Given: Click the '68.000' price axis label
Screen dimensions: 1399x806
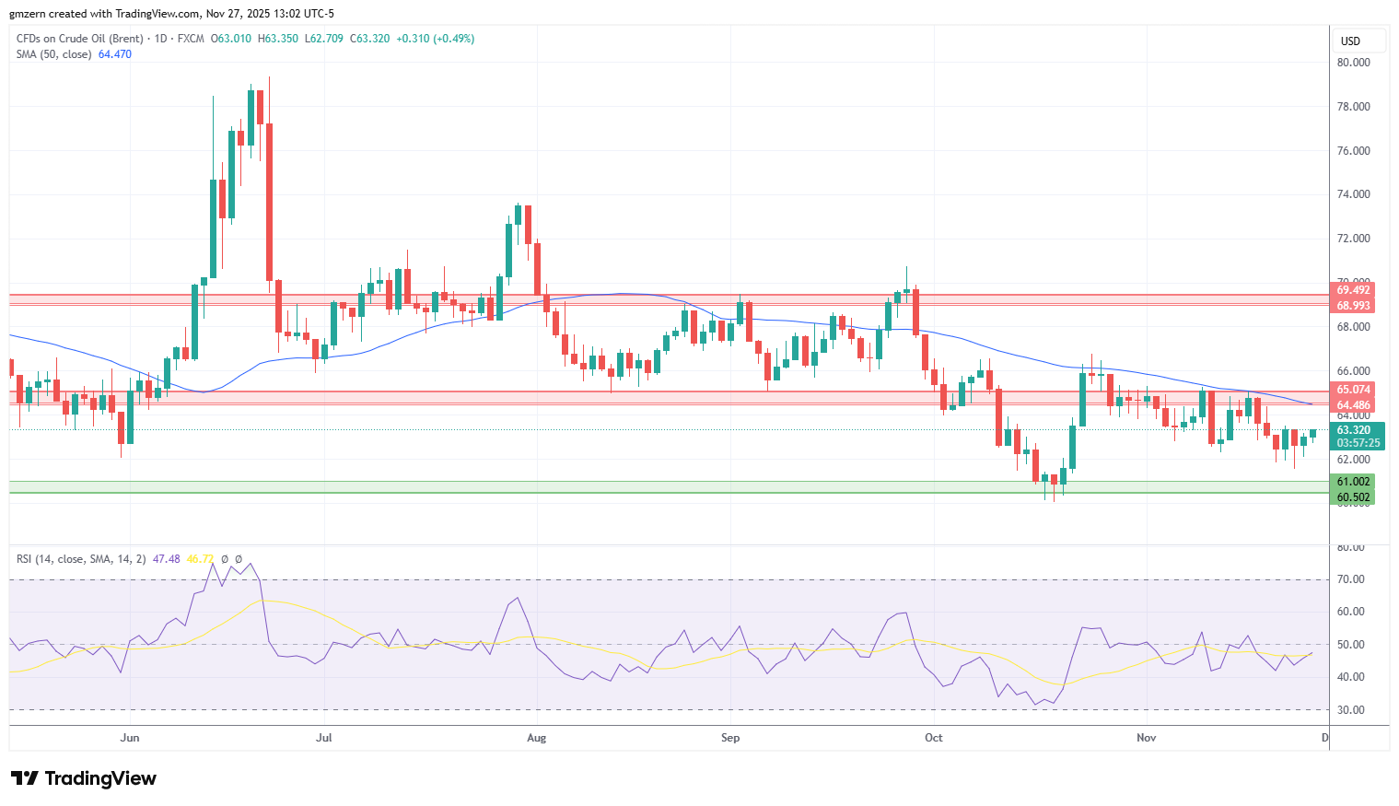Looking at the screenshot, I should [1353, 327].
